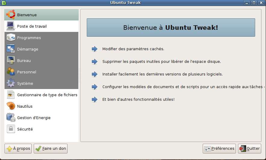Click the Ubuntu logo icon beside Bienvenue

point(11,14)
